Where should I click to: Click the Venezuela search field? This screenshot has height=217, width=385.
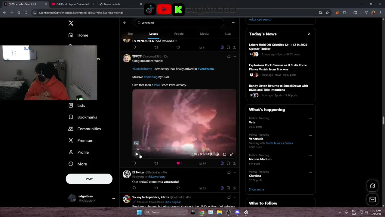pyautogui.click(x=179, y=23)
